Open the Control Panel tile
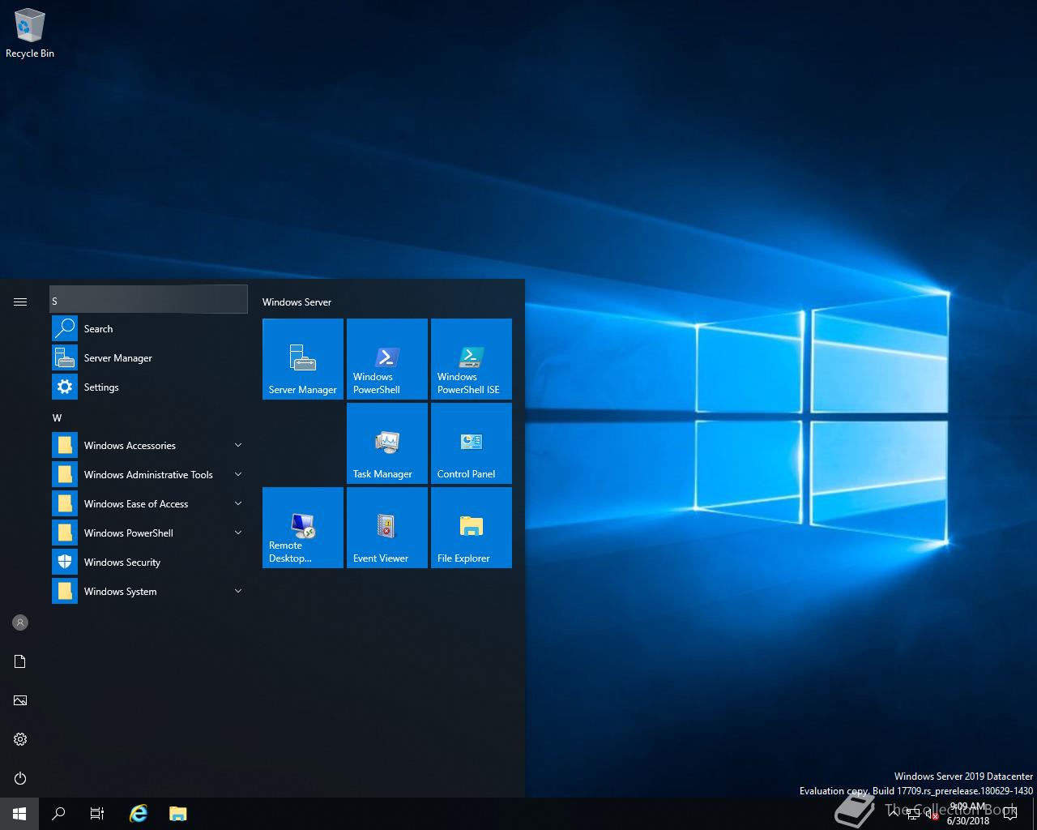The height and width of the screenshot is (830, 1037). pyautogui.click(x=472, y=443)
